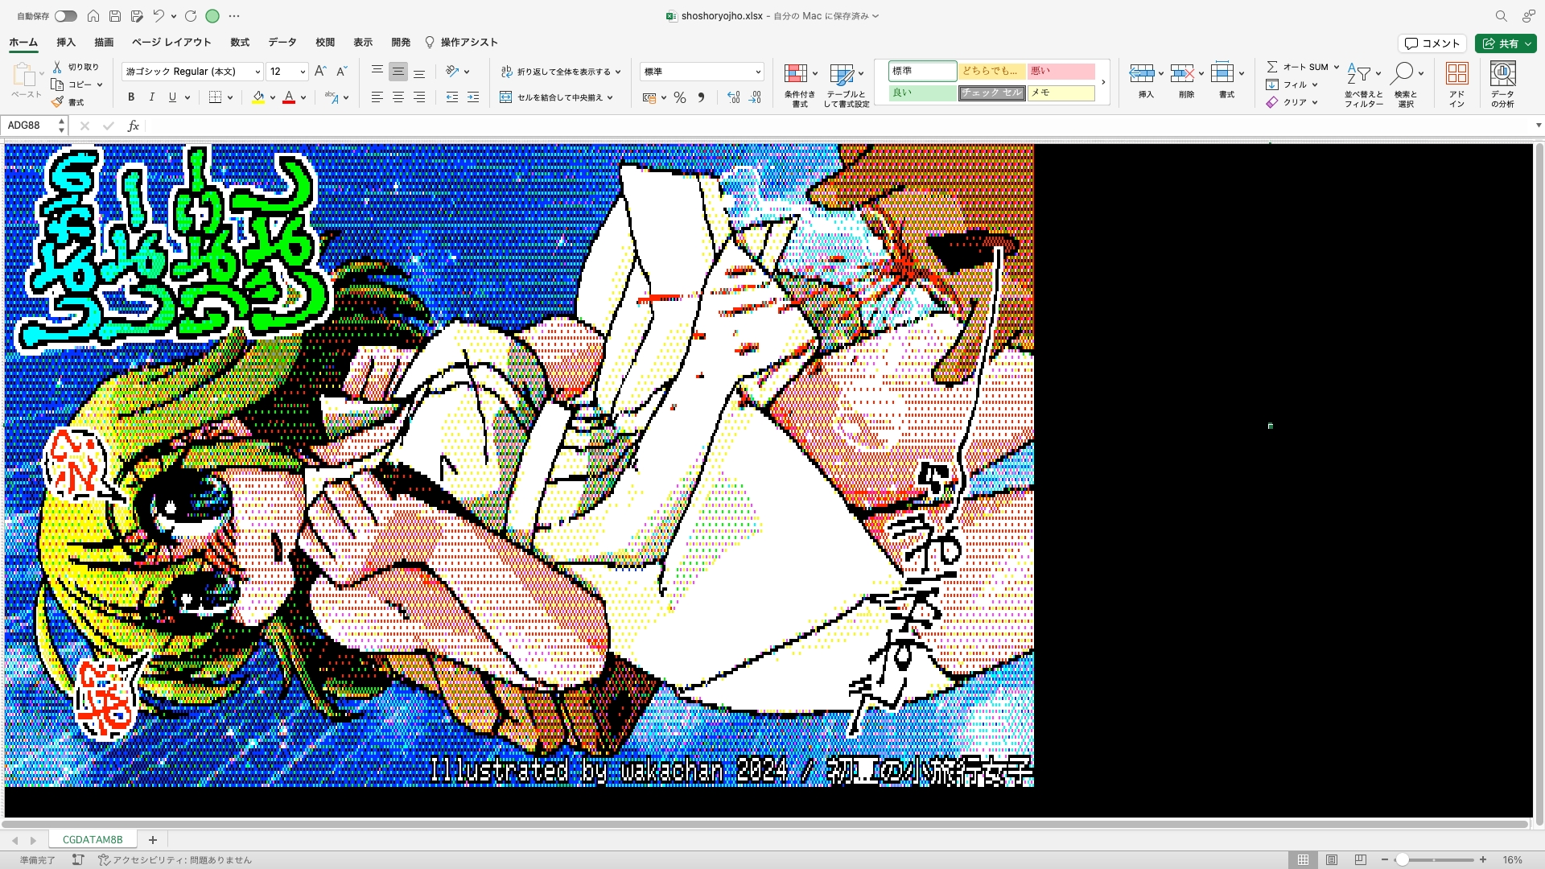Viewport: 1545px width, 869px height.
Task: Click the Save icon in title bar
Action: (115, 16)
